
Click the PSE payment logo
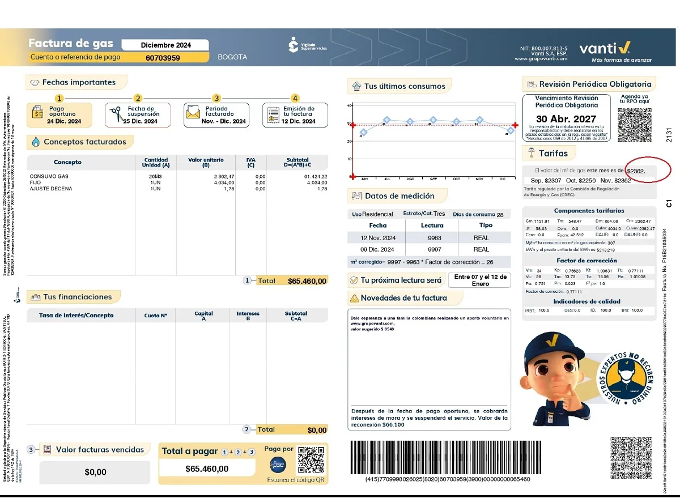coord(278,465)
